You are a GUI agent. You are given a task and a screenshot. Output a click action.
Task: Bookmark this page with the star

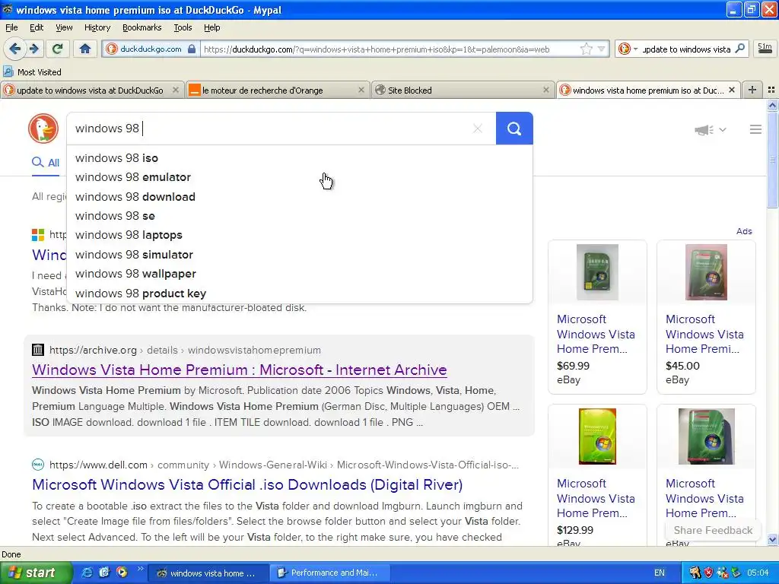click(x=587, y=49)
